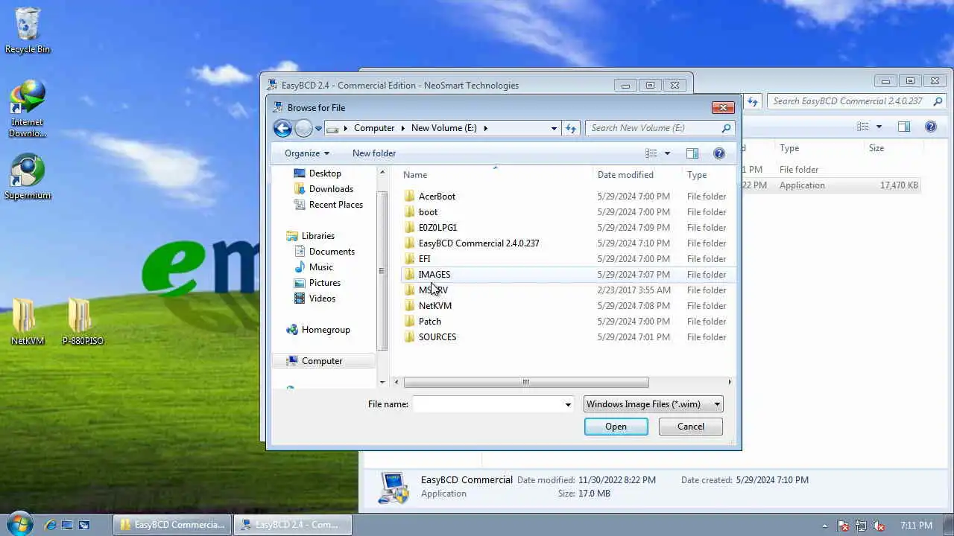Click the Open button

click(x=616, y=427)
